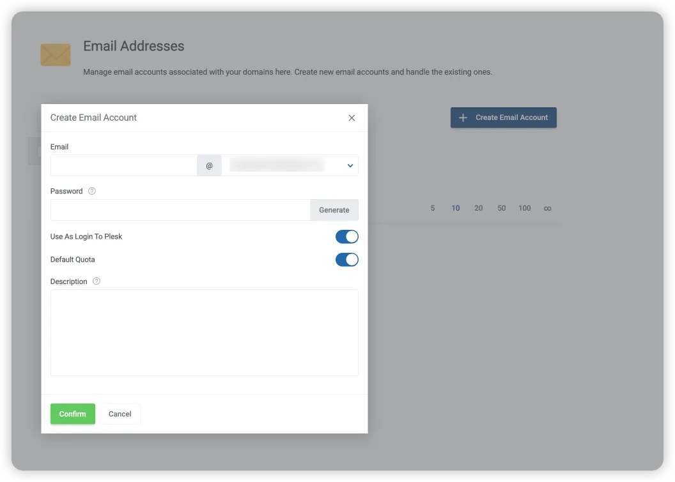Expand the domain list chevron
The width and height of the screenshot is (675, 482).
(x=350, y=165)
